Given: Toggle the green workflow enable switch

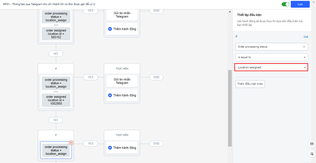Looking at the screenshot, I should click(285, 4).
